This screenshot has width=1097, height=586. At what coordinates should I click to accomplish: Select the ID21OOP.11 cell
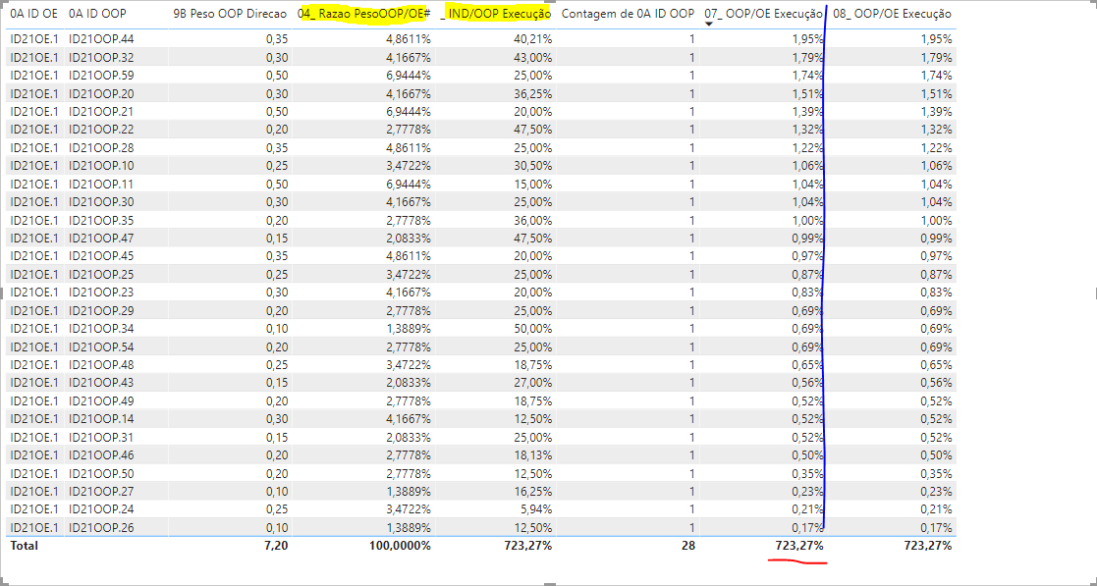[x=101, y=184]
